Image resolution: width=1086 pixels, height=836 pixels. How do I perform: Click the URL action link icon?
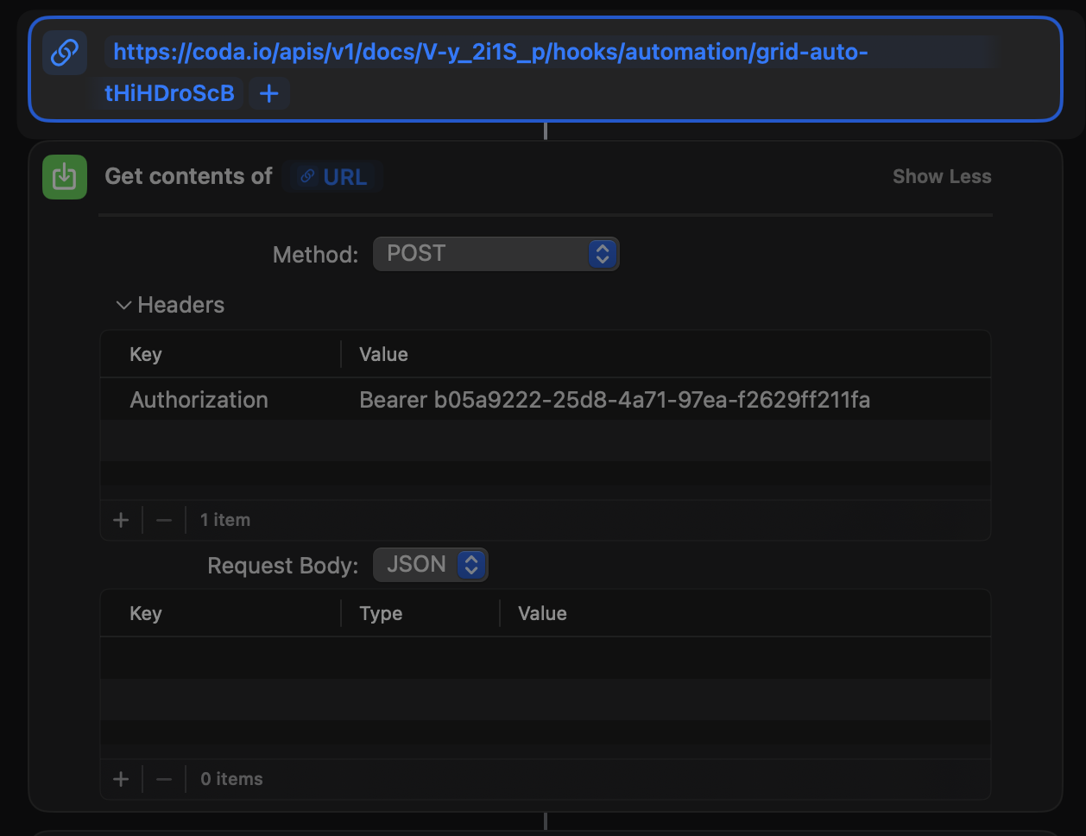tap(65, 53)
